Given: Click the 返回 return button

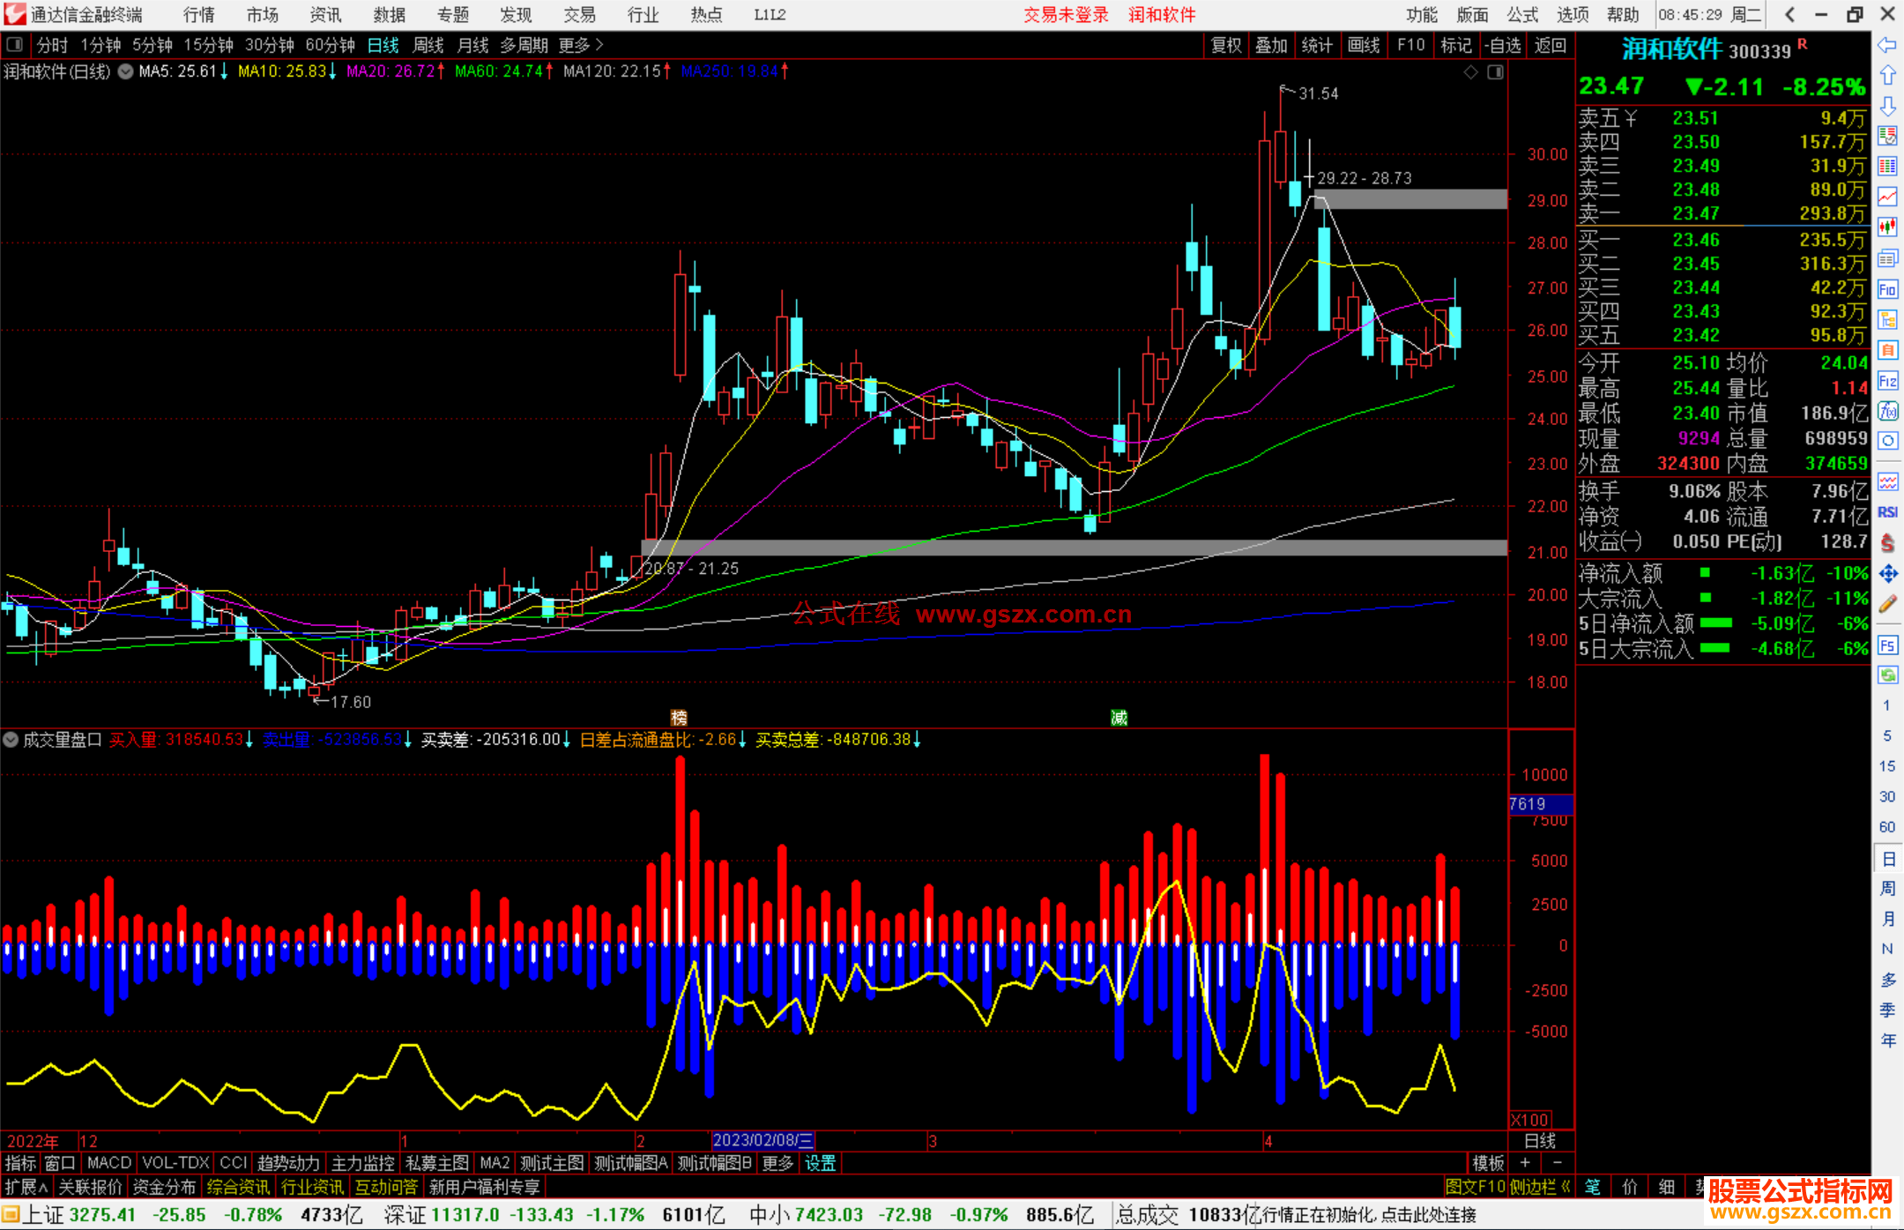Looking at the screenshot, I should [x=1550, y=45].
